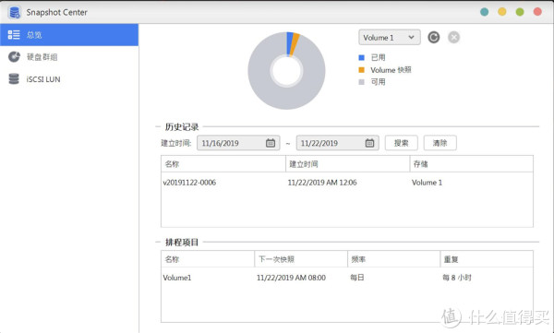Switch to the 总览 overview tab
The height and width of the screenshot is (333, 554).
tap(69, 35)
